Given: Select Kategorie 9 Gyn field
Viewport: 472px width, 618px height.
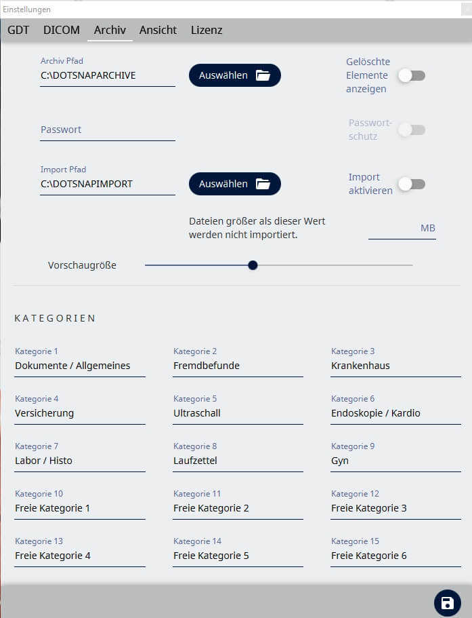Looking at the screenshot, I should 395,461.
